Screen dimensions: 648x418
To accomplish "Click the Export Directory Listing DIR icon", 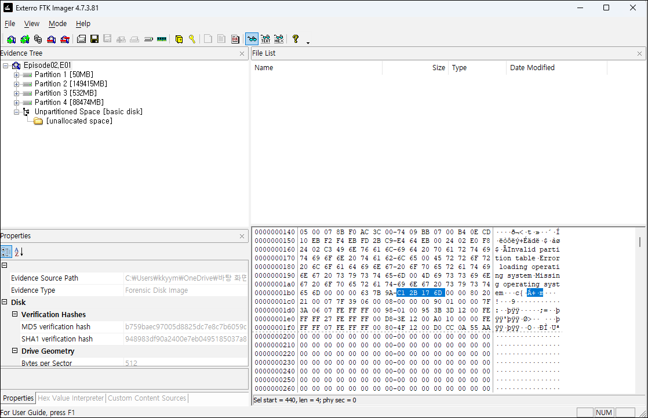I will click(x=235, y=39).
